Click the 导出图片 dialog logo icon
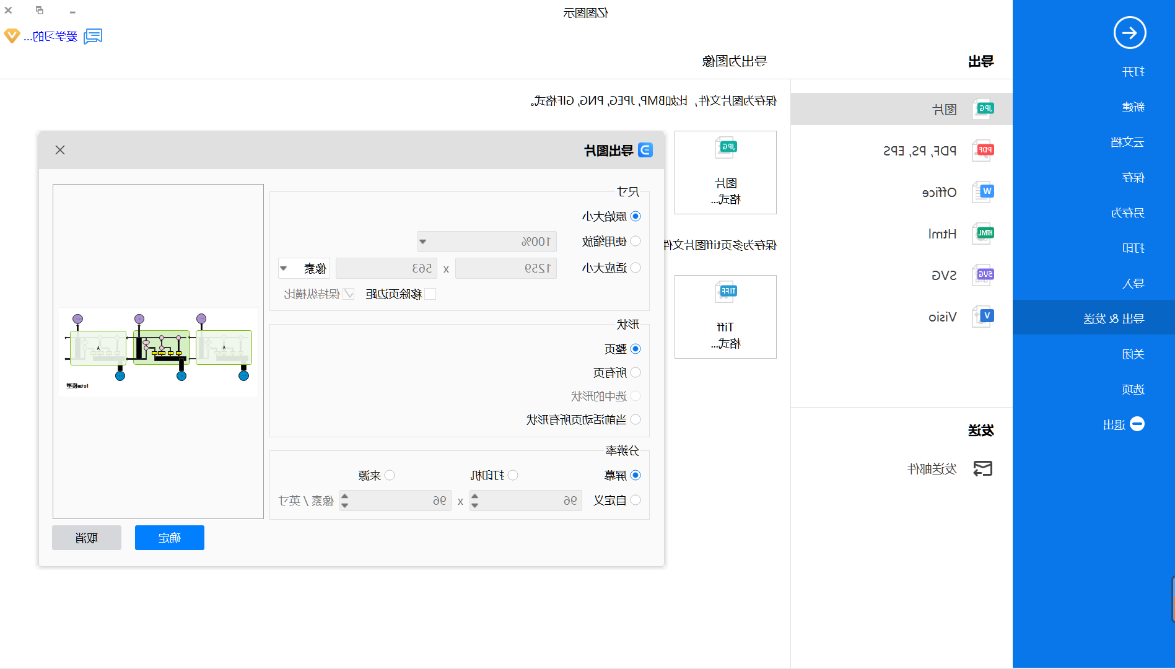1175x669 pixels. (645, 150)
